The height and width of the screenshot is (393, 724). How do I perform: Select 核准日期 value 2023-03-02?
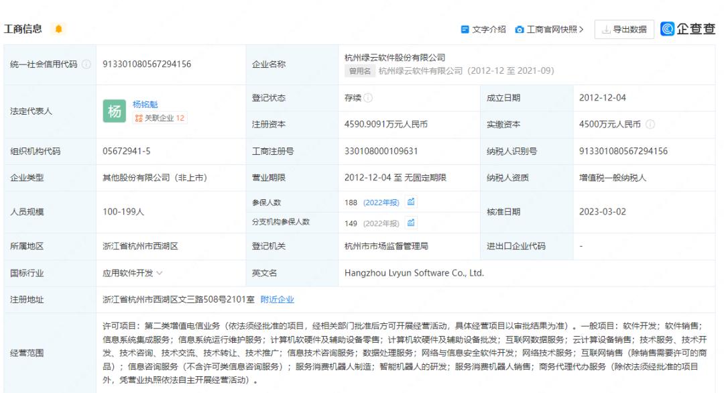click(x=603, y=212)
